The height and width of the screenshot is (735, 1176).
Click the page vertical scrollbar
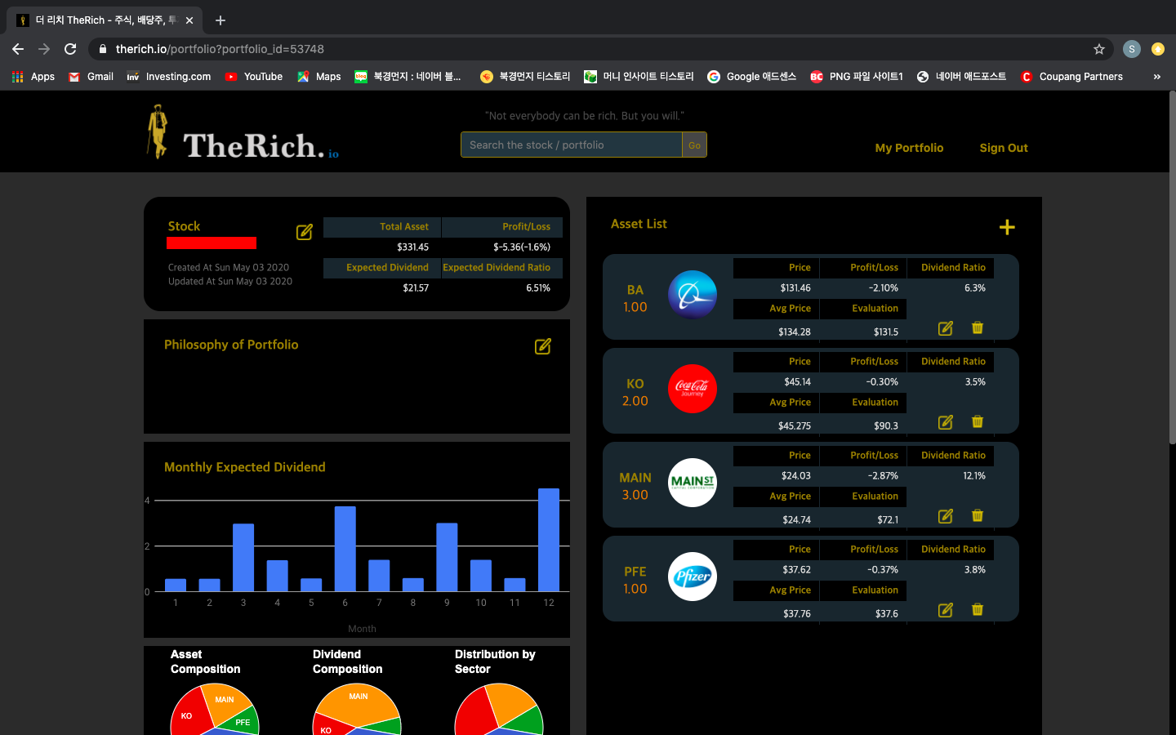pos(1172,269)
